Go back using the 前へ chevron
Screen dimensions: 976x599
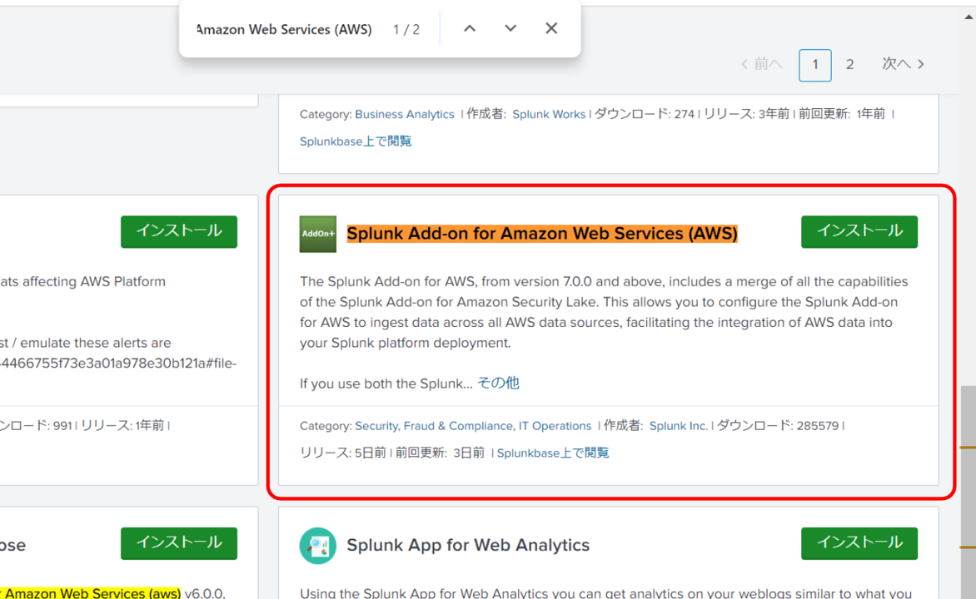[x=760, y=64]
